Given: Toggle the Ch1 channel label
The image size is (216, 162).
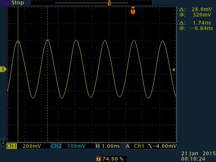Looking at the screenshot, I should click(x=11, y=146).
